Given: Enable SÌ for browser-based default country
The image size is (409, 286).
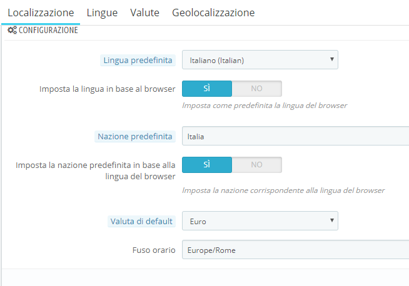Looking at the screenshot, I should (207, 165).
